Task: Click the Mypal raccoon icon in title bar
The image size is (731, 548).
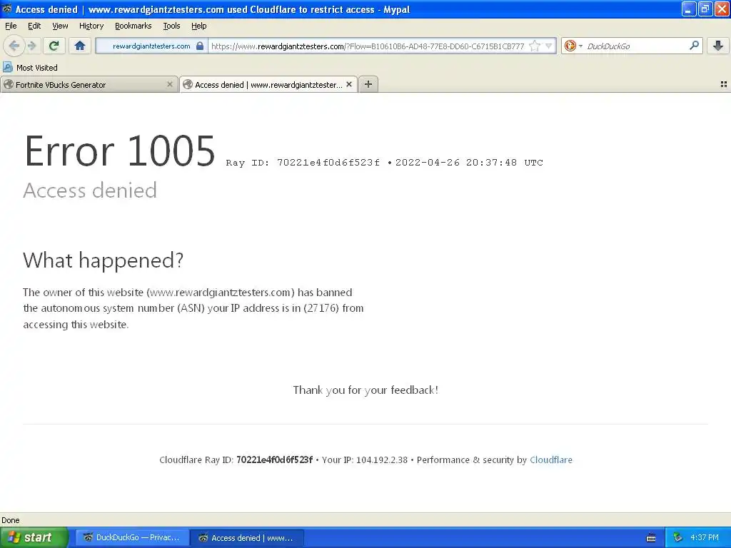Action: tap(7, 9)
